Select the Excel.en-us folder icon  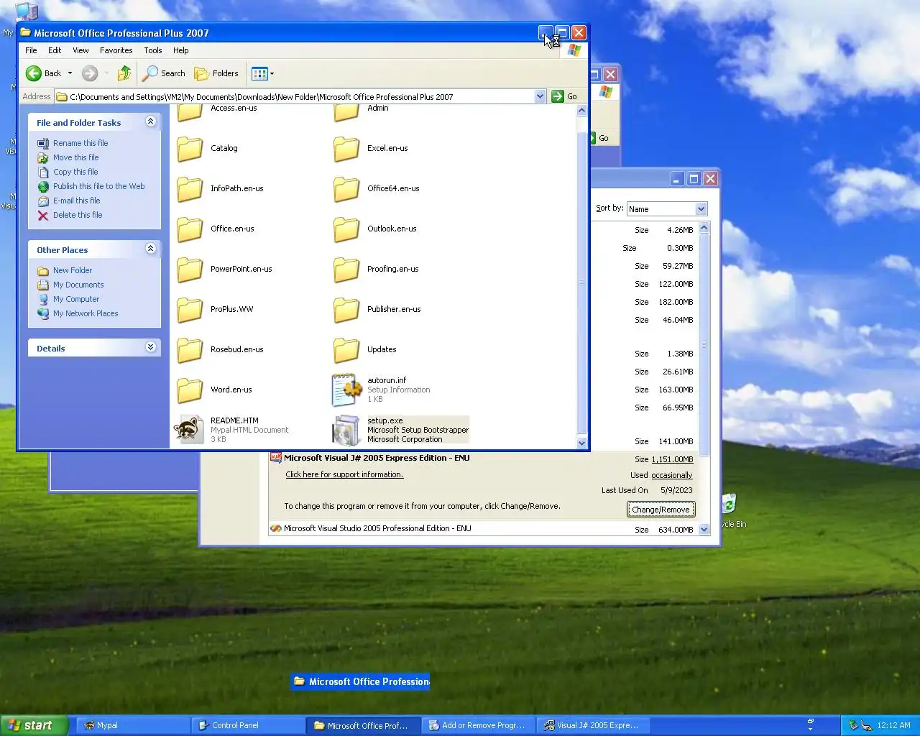pos(346,149)
